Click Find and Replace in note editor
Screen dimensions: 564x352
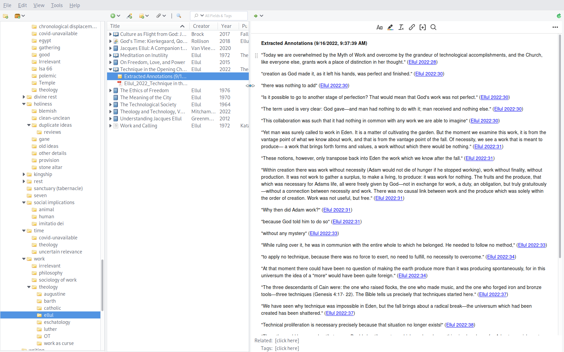coord(433,27)
